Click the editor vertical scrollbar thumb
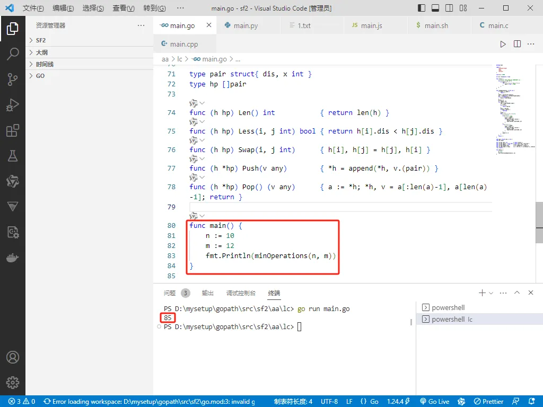 tap(539, 223)
